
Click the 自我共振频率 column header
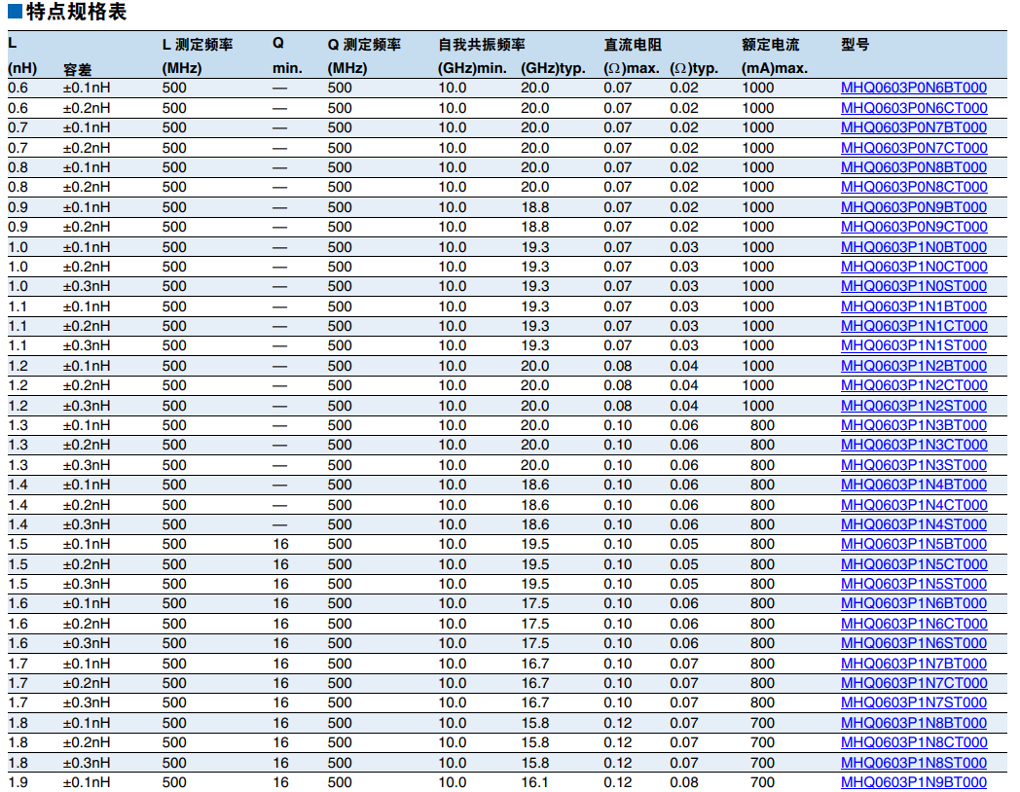click(x=482, y=44)
